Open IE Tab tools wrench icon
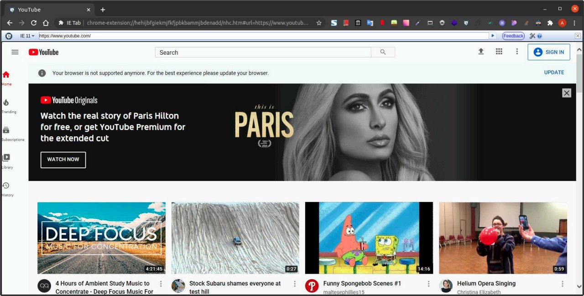584x296 pixels. (x=532, y=36)
